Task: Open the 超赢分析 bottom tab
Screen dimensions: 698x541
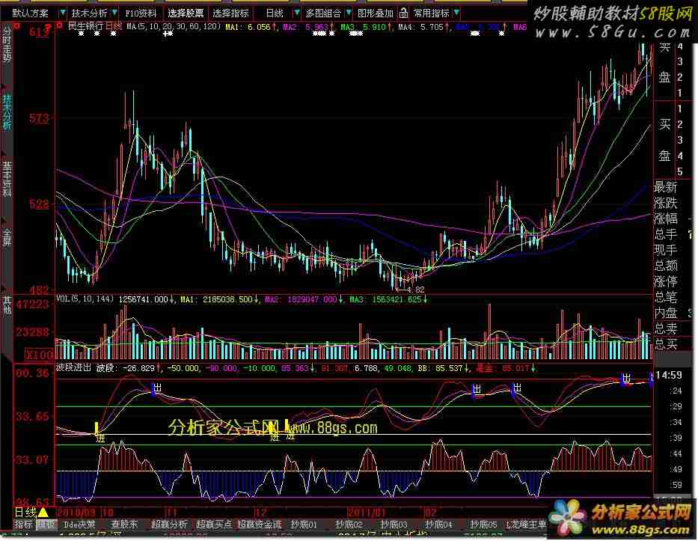Action: pos(169,525)
